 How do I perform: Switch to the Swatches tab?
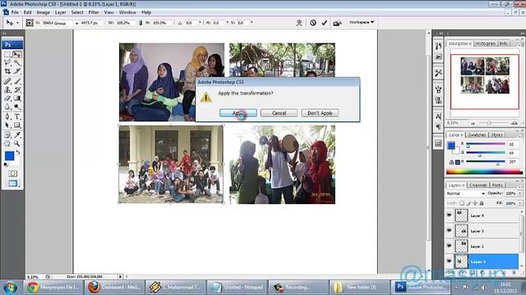pos(477,134)
